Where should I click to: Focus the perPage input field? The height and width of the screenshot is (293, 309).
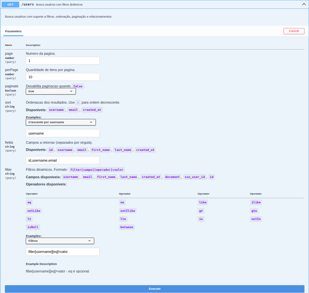63,77
